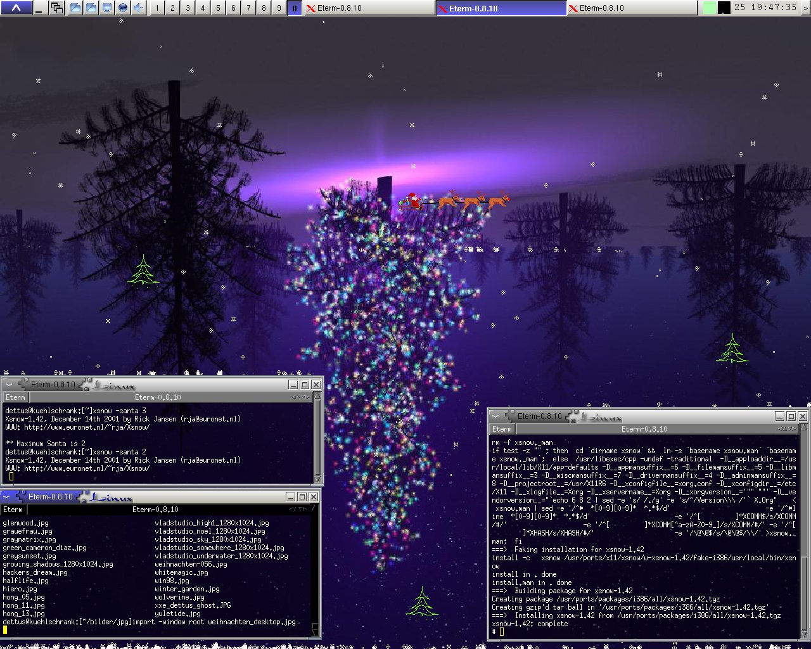The image size is (811, 649).
Task: Maximize the xsnow -santa Eterm window
Action: coord(304,385)
